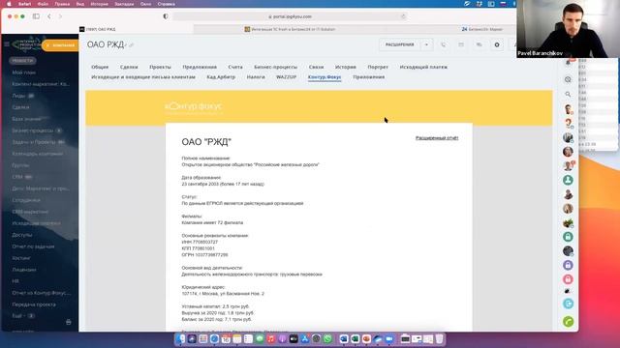This screenshot has width=620, height=348.
Task: Open База знаний in the sidebar
Action: tap(26, 119)
